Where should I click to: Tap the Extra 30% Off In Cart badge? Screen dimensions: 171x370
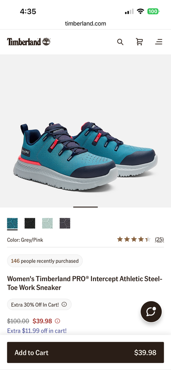point(39,304)
